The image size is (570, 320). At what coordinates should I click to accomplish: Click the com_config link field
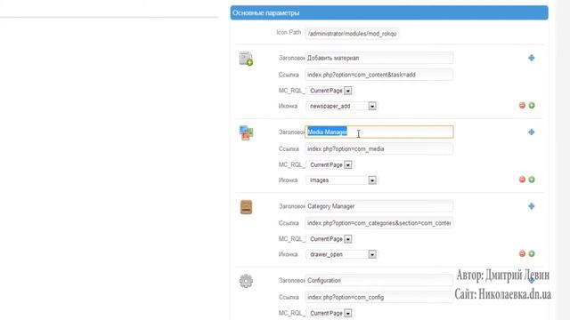tap(379, 297)
